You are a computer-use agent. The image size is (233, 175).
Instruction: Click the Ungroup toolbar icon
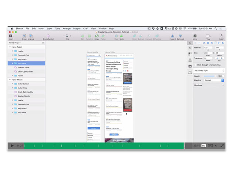(31, 36)
